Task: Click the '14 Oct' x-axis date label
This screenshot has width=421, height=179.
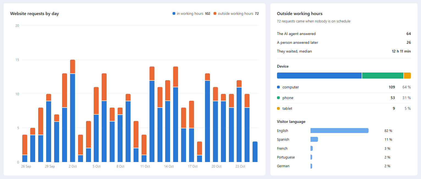Action: tap(169, 166)
